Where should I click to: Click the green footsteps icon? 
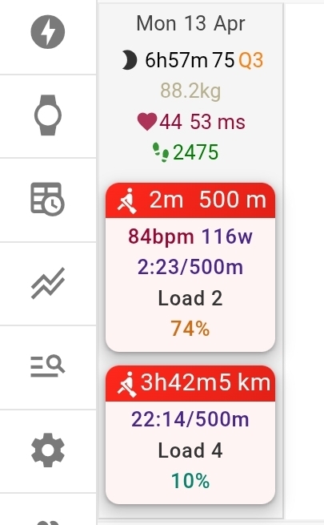click(x=161, y=152)
